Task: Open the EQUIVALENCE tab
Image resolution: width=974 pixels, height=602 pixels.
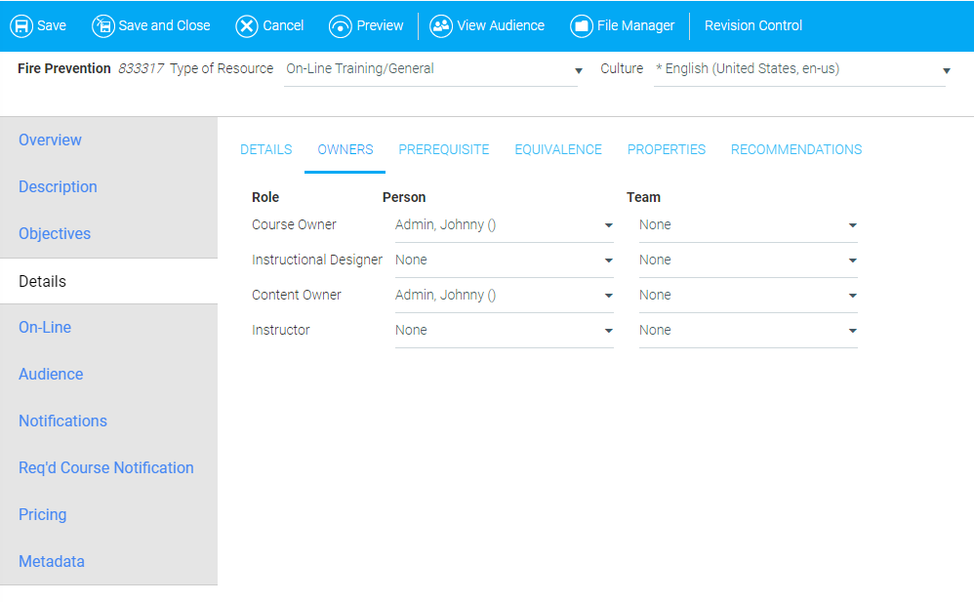Action: point(558,149)
